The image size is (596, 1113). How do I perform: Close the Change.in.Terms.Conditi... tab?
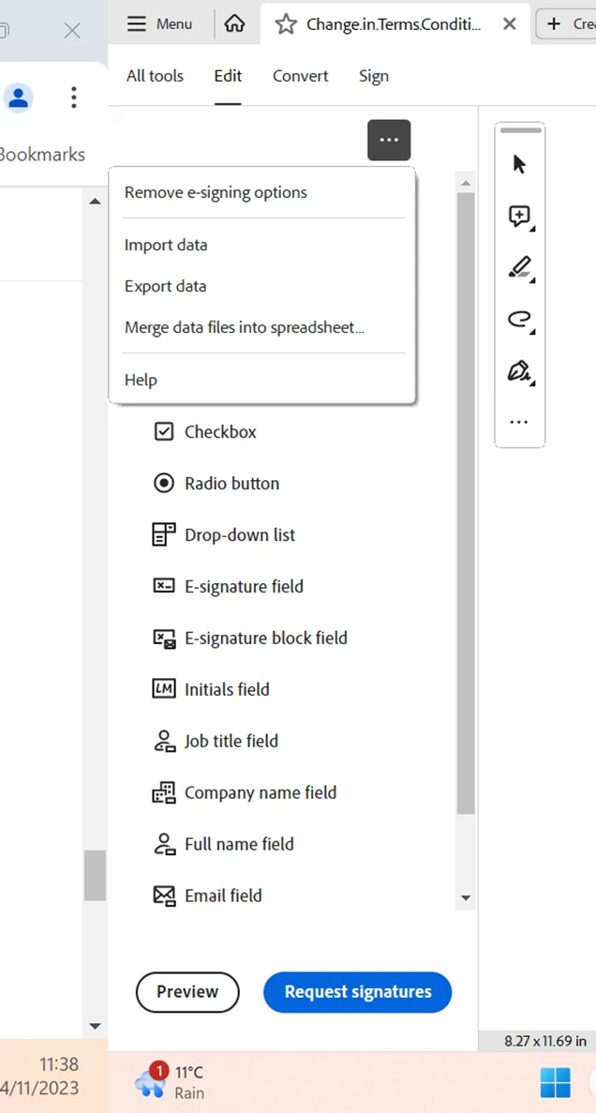(510, 24)
